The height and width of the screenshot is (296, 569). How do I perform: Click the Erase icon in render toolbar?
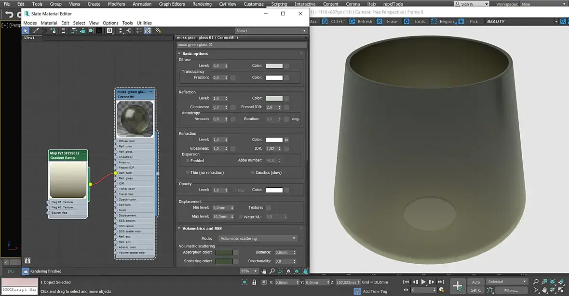click(379, 22)
